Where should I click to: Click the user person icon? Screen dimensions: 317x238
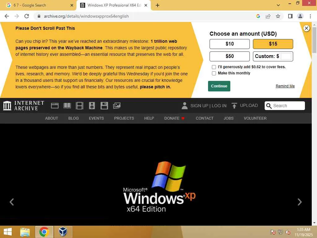pos(185,106)
